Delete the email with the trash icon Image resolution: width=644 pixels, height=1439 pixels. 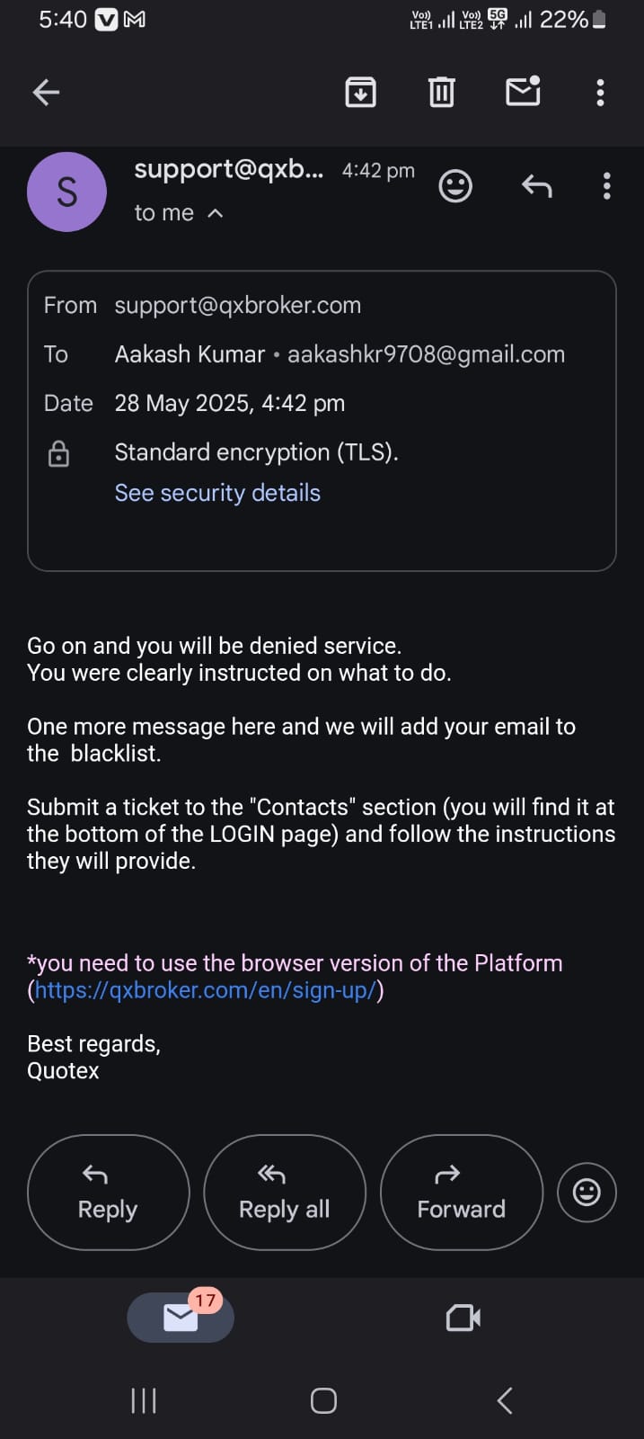[x=441, y=92]
